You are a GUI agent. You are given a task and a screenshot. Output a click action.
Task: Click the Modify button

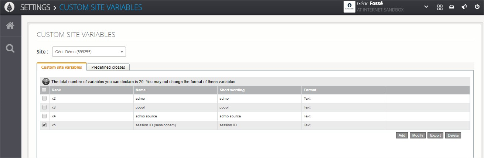click(417, 135)
